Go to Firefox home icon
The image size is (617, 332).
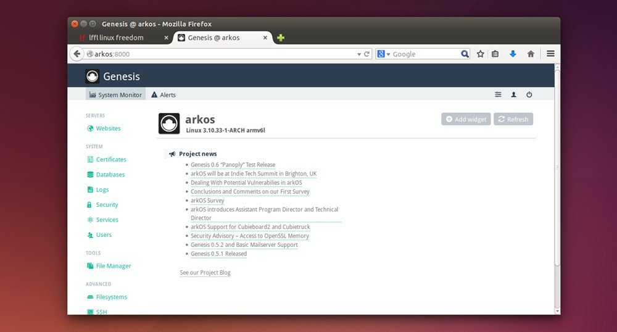531,54
